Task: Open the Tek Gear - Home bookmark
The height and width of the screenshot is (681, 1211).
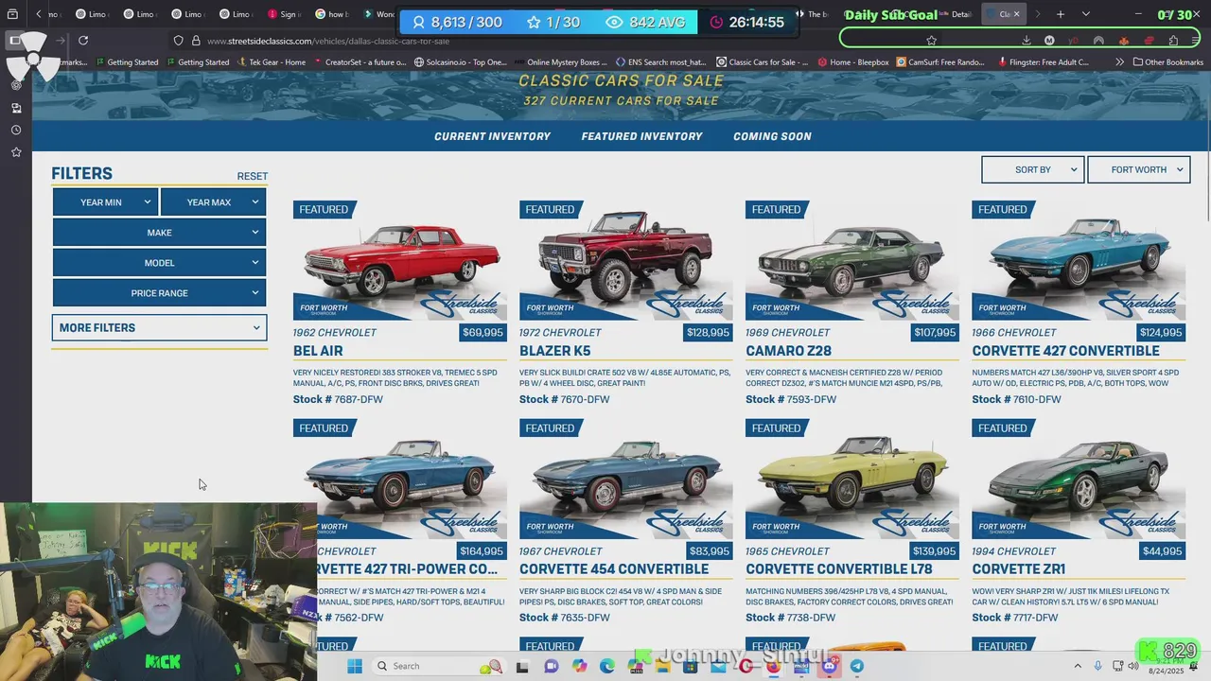Action: point(271,62)
